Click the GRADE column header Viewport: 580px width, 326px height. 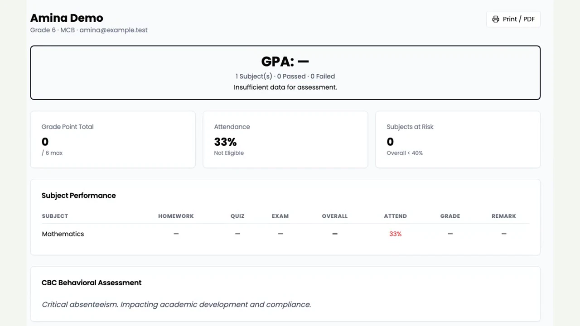click(450, 216)
